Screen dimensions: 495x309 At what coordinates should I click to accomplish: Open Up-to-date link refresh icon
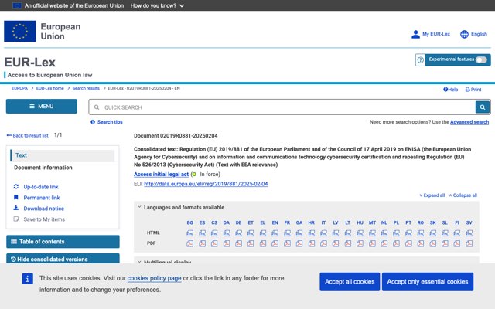tap(16, 187)
